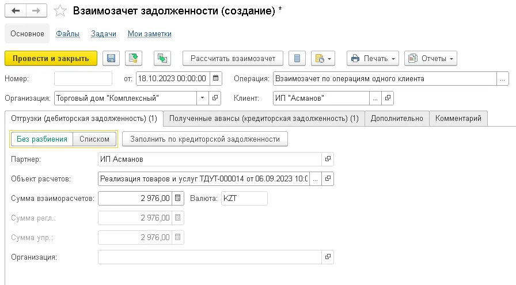
Task: Switch to Полученные авансы (кредиторская задолженность) tab
Action: (264, 119)
